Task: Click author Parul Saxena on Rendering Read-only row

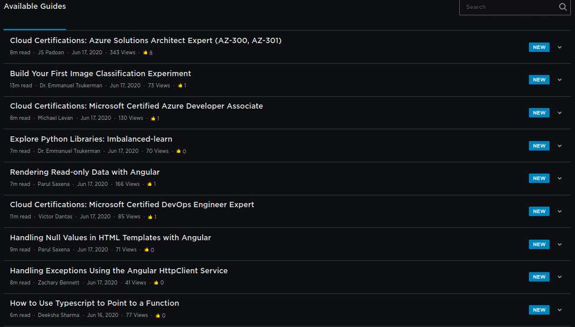Action: pos(54,184)
